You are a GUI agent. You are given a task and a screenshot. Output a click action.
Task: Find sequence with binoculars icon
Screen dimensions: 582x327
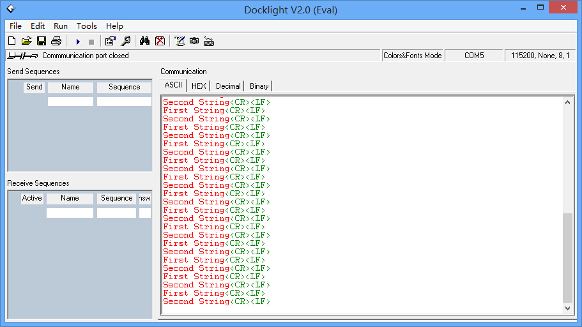click(x=144, y=41)
